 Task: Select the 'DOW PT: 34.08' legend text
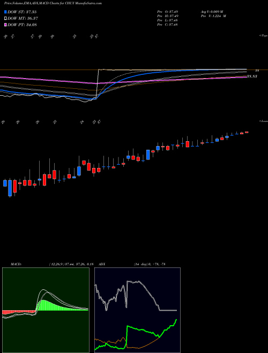(x=22, y=25)
